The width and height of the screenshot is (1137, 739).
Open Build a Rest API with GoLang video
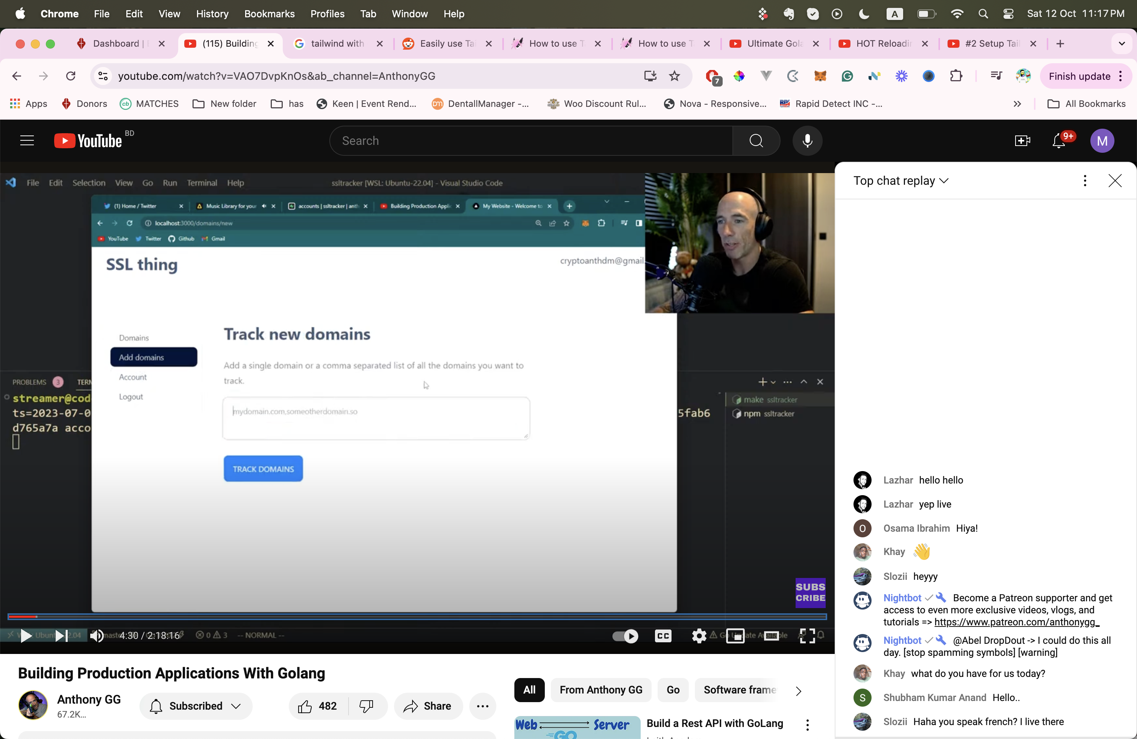[x=715, y=723]
